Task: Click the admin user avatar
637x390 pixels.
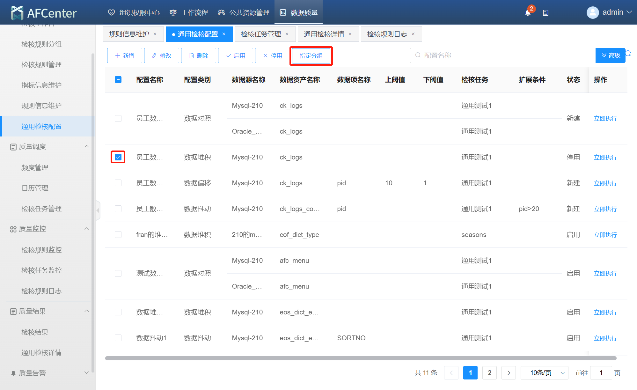Action: (x=592, y=12)
